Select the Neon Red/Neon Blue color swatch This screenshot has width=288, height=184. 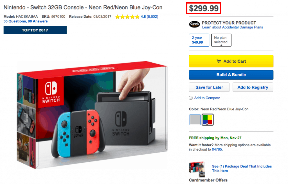(x=208, y=119)
